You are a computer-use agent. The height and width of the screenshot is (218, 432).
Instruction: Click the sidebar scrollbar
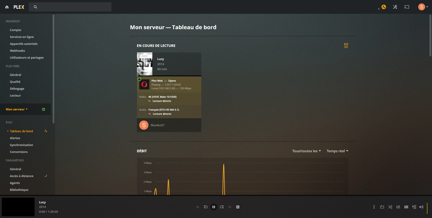[x=53, y=69]
